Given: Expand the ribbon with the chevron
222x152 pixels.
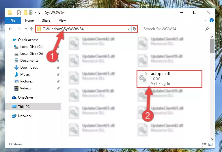Looking at the screenshot, I should (x=205, y=20).
